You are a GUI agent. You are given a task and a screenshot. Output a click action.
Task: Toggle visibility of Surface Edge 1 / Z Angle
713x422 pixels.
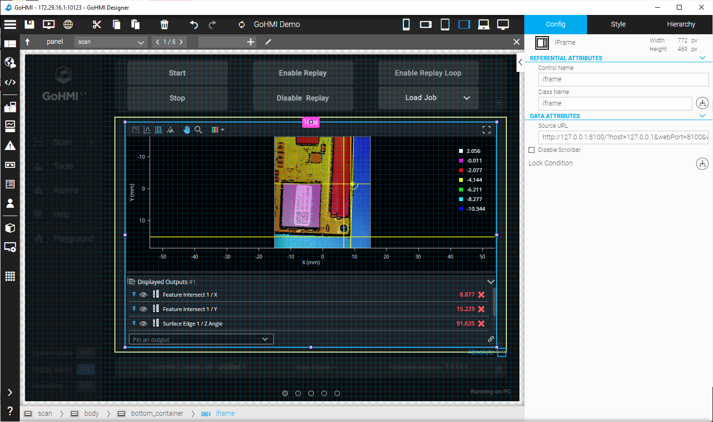tap(143, 324)
